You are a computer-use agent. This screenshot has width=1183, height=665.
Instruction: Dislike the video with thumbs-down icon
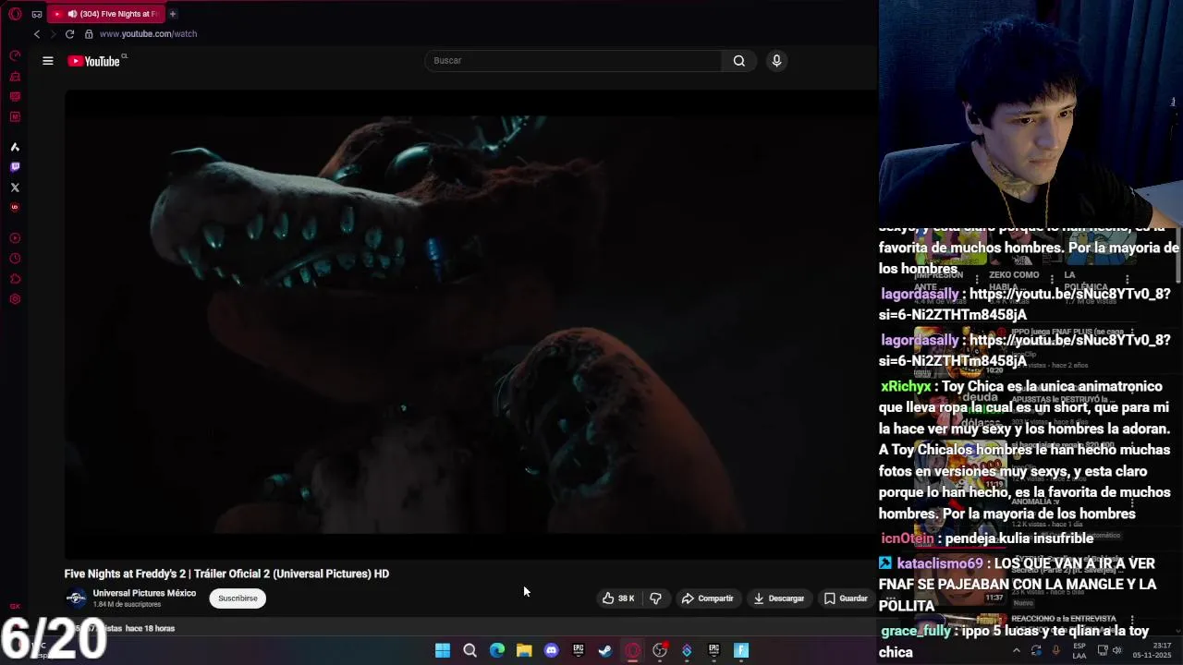pos(655,598)
